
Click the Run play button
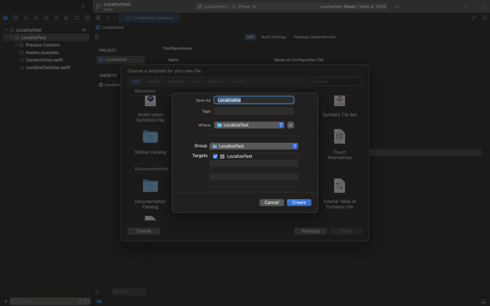(83, 6)
